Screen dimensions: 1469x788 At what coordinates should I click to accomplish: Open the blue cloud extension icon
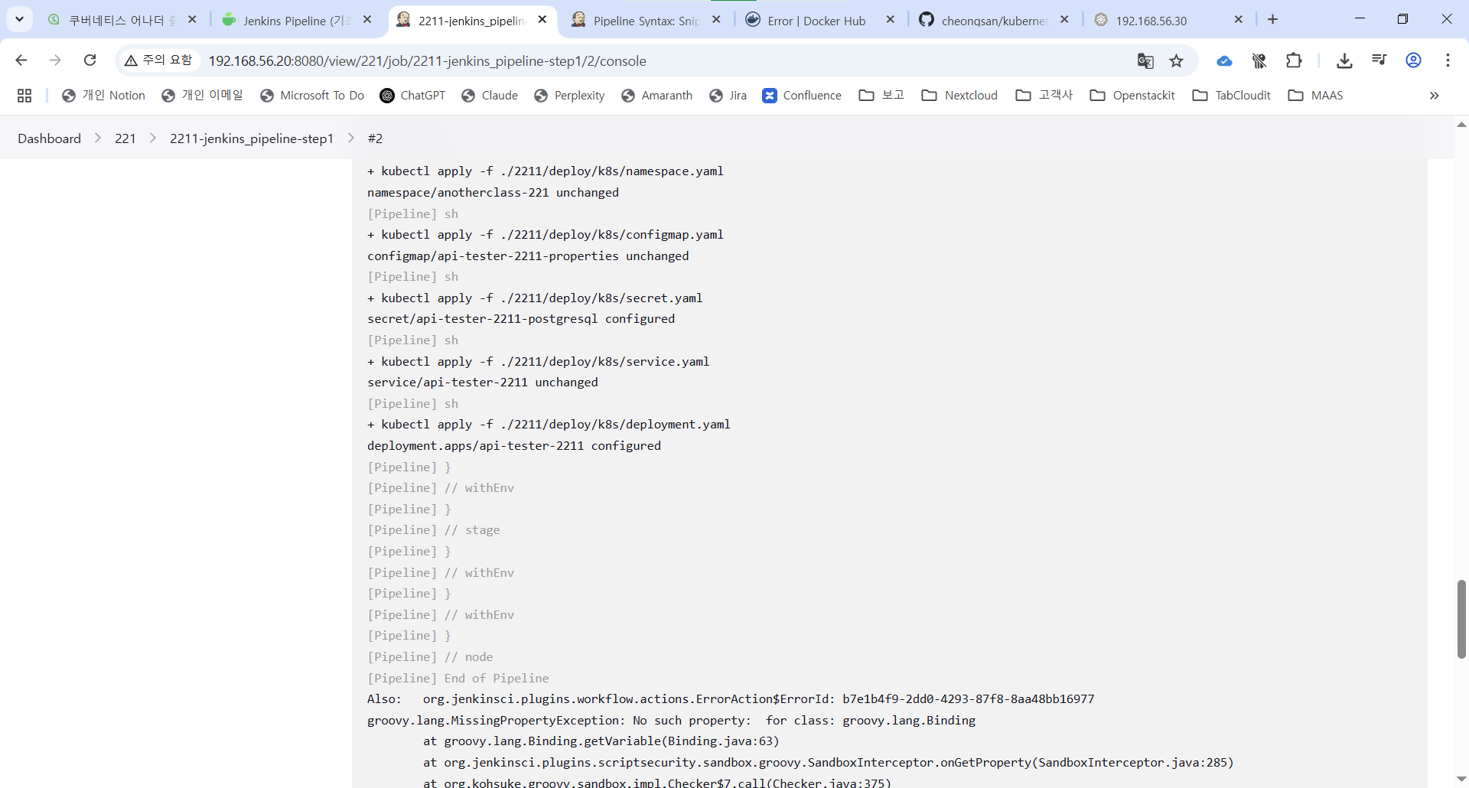click(x=1224, y=61)
